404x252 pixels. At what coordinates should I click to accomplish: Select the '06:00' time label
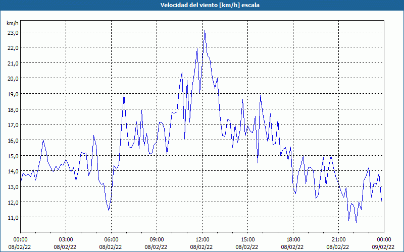point(111,240)
